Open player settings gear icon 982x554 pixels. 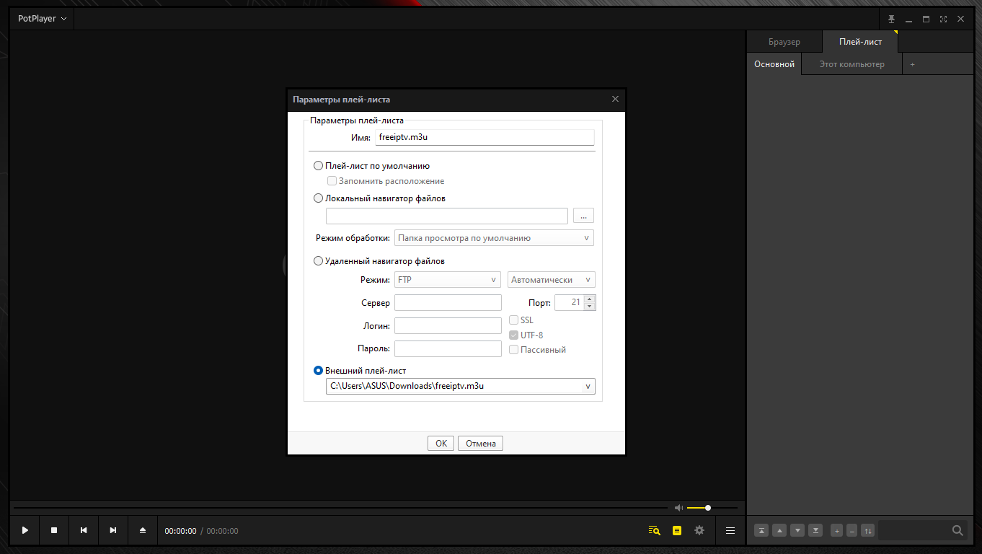699,530
